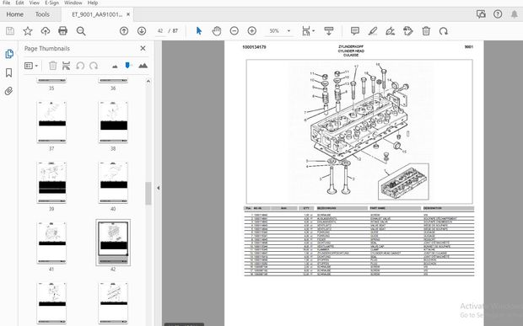Rotate page with toolbar rotate icon
523x326 pixels.
click(x=443, y=31)
